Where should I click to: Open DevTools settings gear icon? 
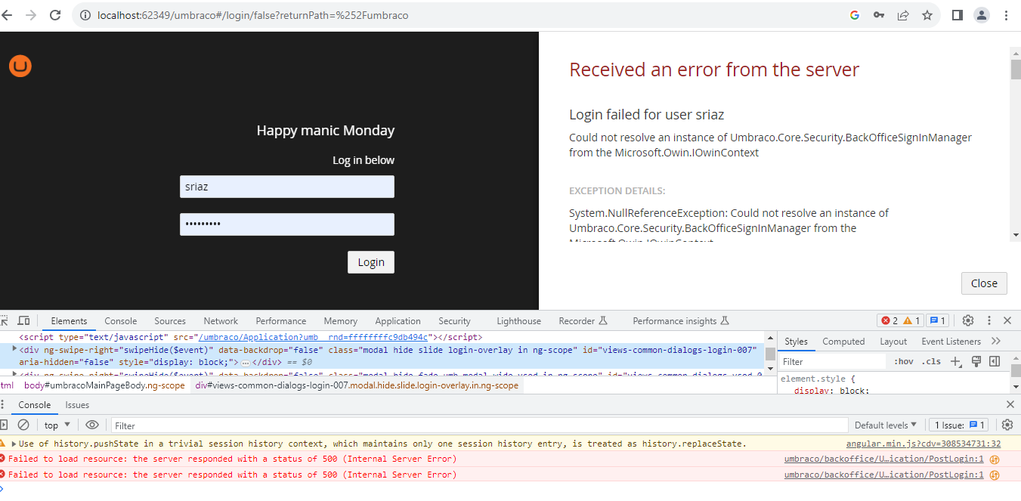[968, 321]
